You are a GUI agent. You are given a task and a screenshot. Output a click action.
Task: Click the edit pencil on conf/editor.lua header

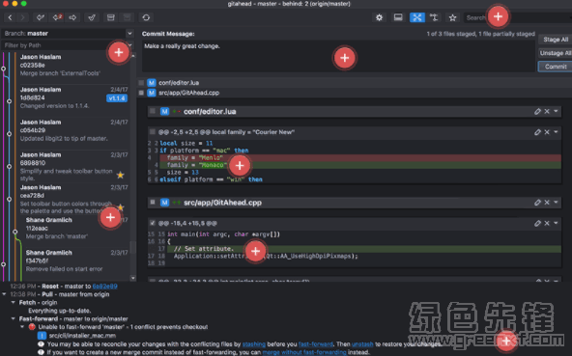click(537, 112)
